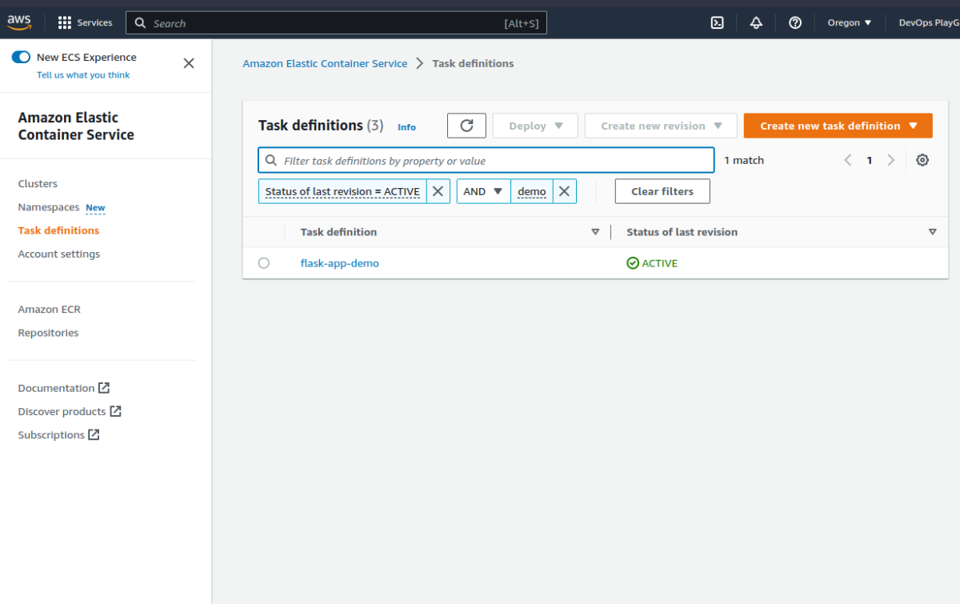
Task: Open the Oregon region selector
Action: 849,23
